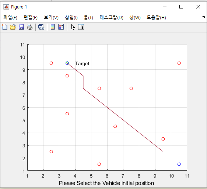The height and width of the screenshot is (189, 207).
Task: Open the 데스크탑(D) menu
Action: pos(112,17)
